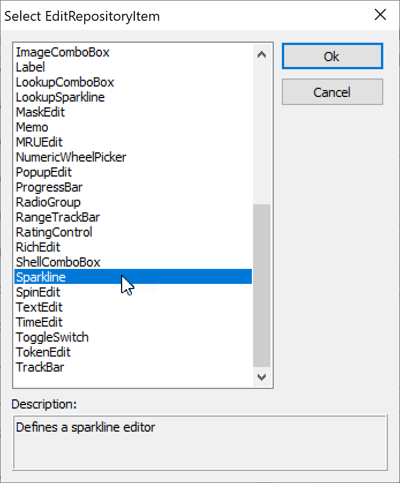Viewport: 400px width, 483px height.
Task: Click the list's vertical scrollbar thumb
Action: (x=262, y=285)
